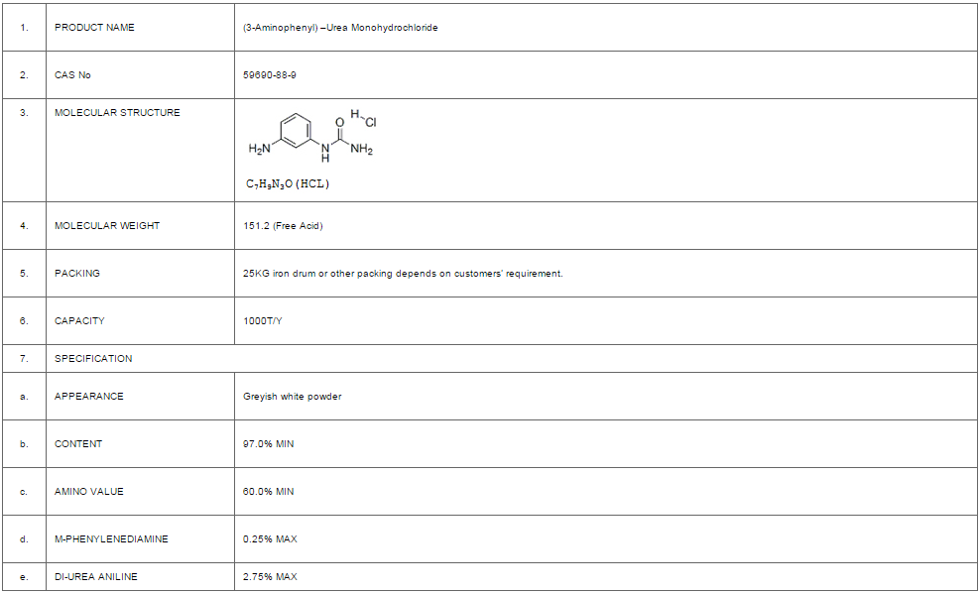Click the "AMINO VALUE" label
Screen dimensions: 980x594
89,492
